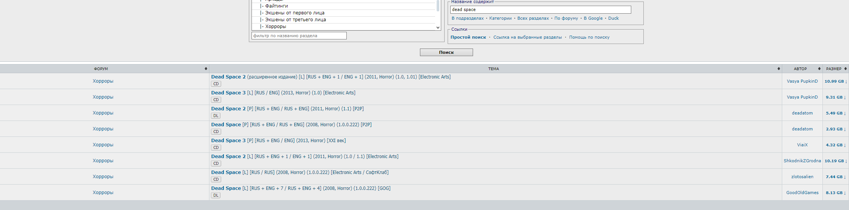Focus the dead space title search field

click(x=541, y=9)
